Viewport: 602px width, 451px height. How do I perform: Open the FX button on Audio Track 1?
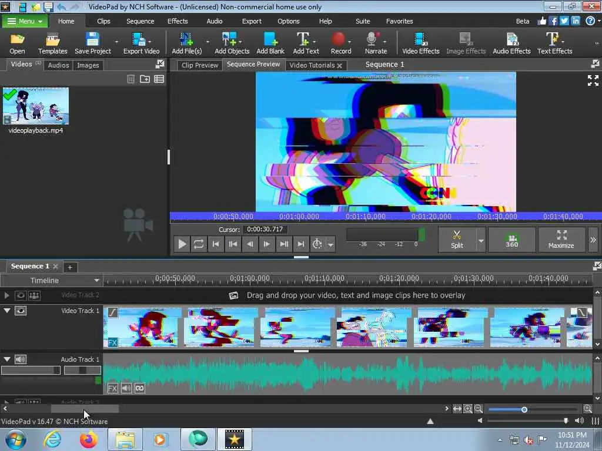(112, 389)
